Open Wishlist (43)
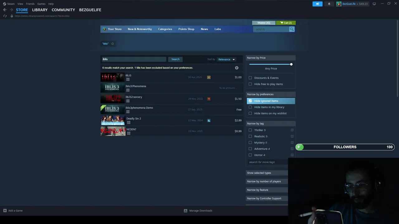 click(264, 23)
